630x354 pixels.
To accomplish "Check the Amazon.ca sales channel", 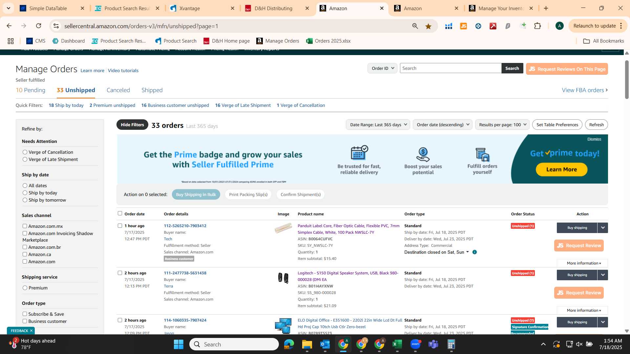I will (25, 254).
